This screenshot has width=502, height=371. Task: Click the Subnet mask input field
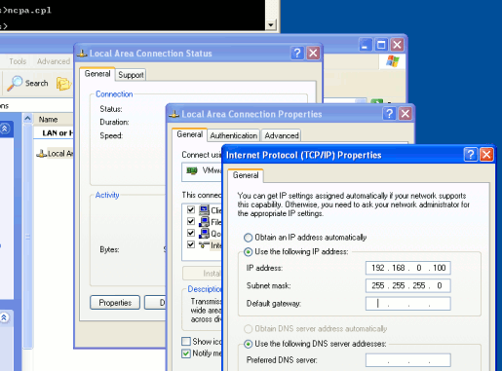point(407,285)
